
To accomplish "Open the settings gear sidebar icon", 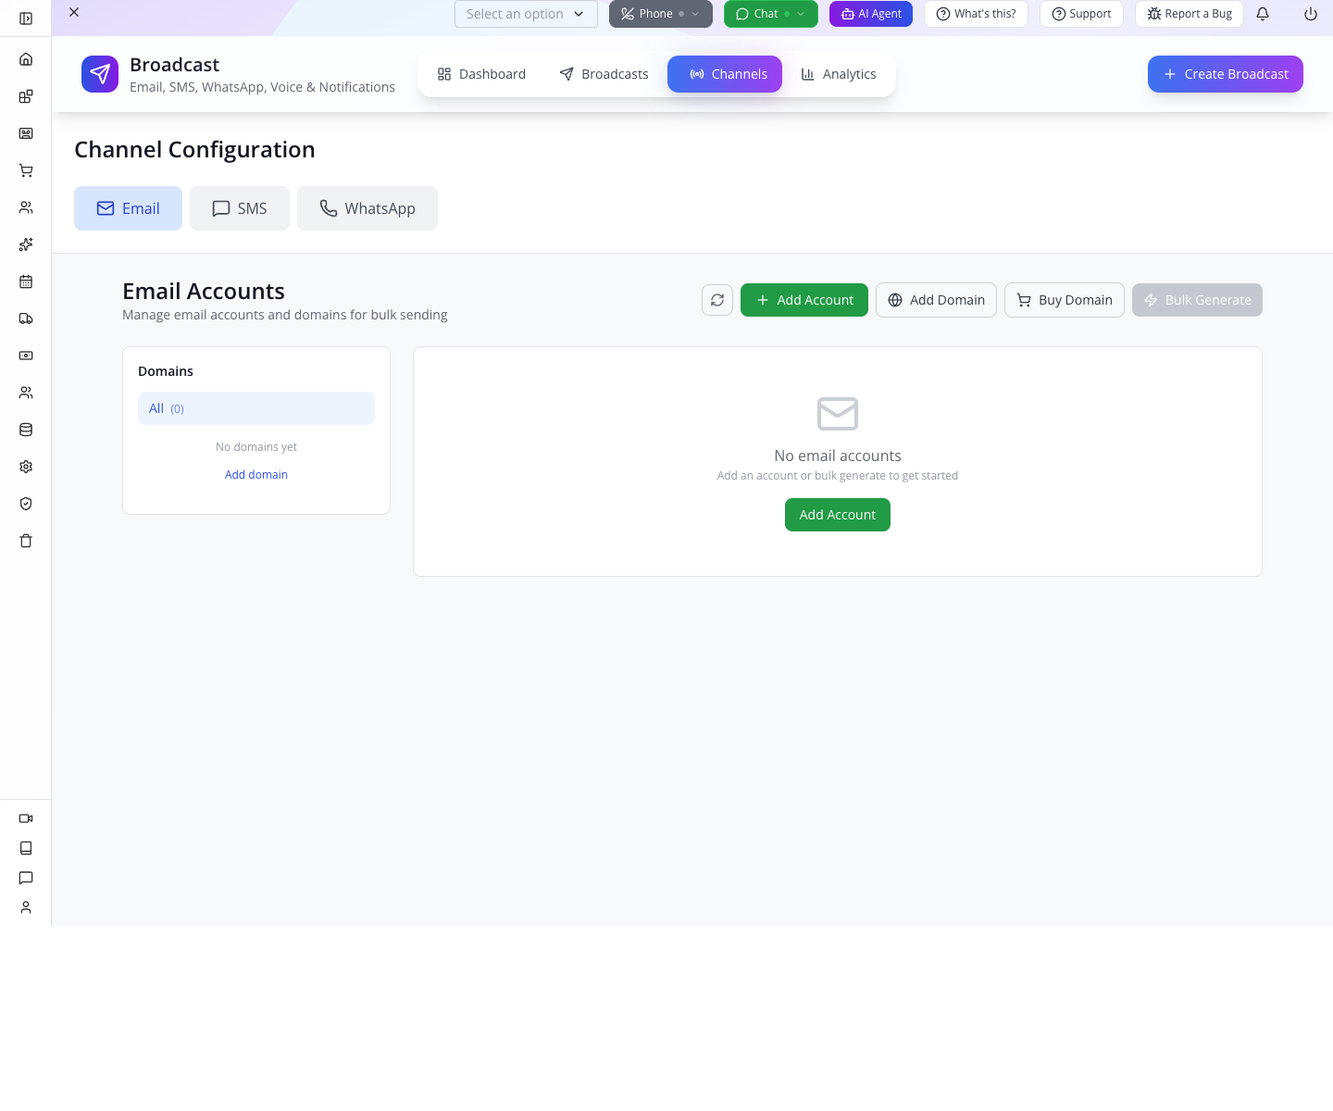I will 26,467.
